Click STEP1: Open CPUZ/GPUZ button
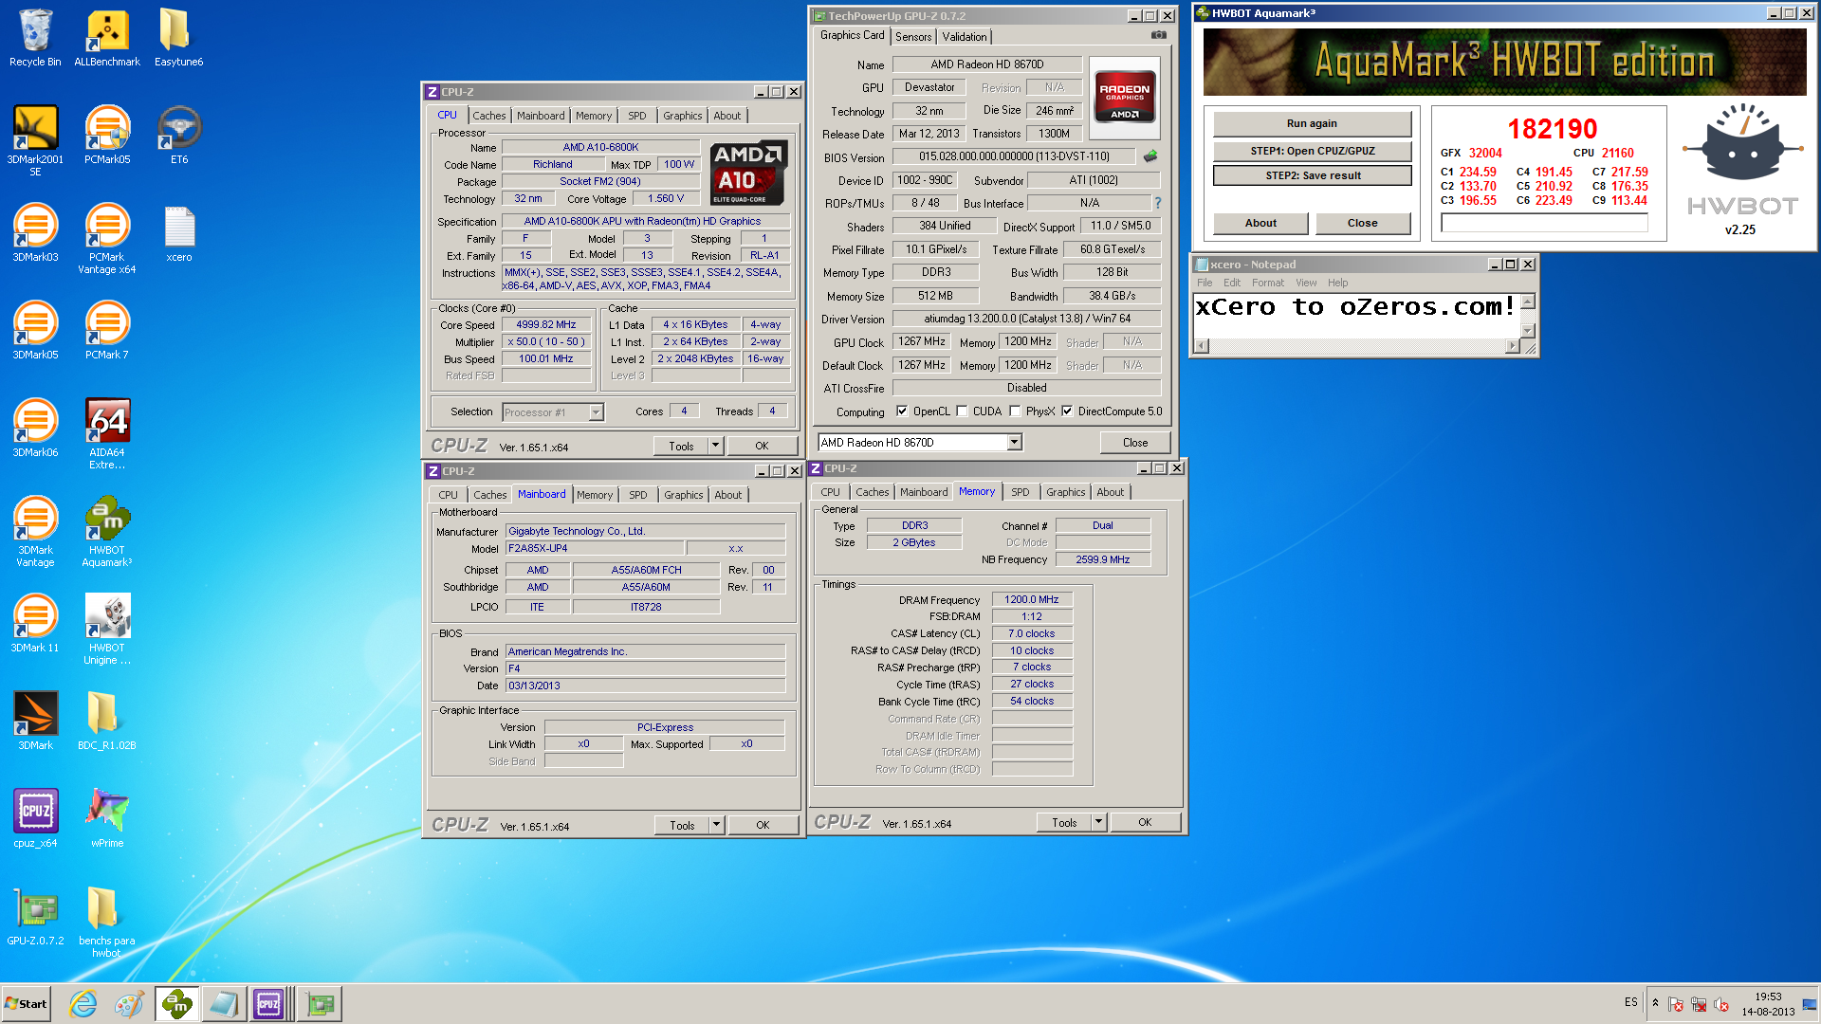 [x=1312, y=151]
